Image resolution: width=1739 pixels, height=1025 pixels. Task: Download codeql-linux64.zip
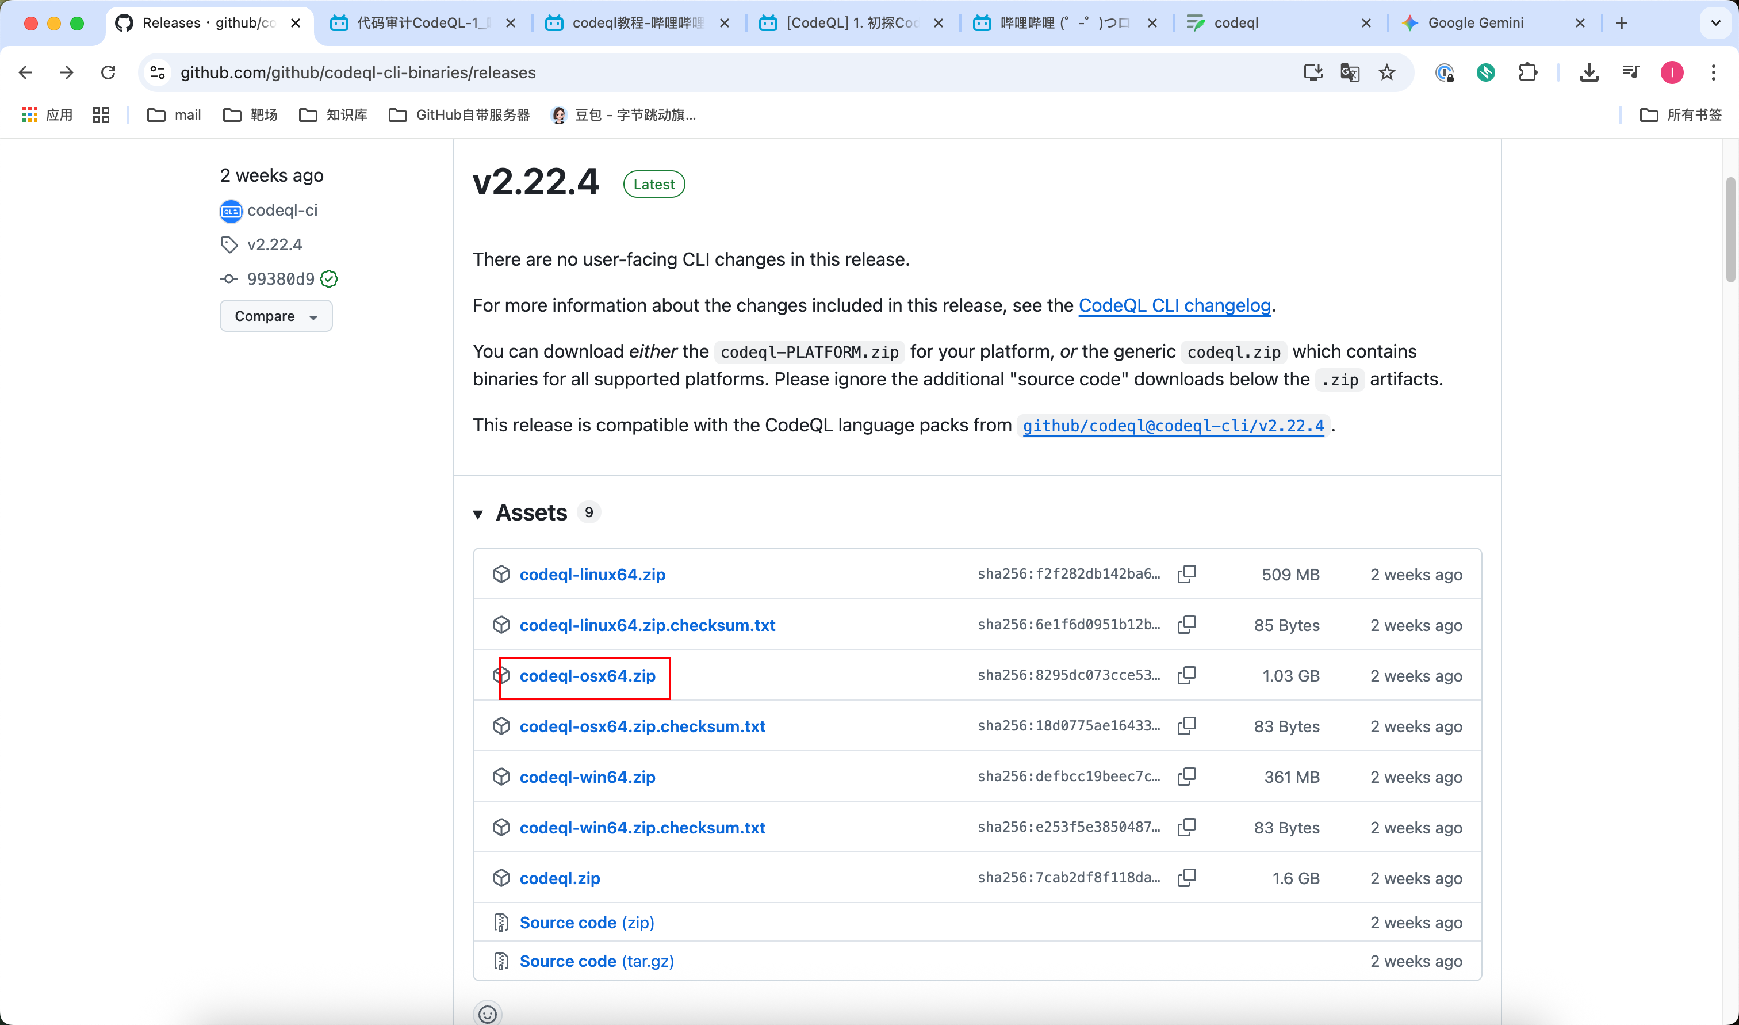592,575
